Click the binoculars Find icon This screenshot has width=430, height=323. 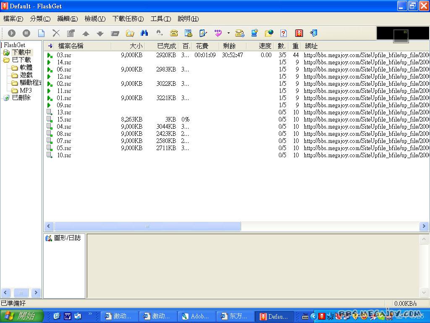click(x=144, y=33)
